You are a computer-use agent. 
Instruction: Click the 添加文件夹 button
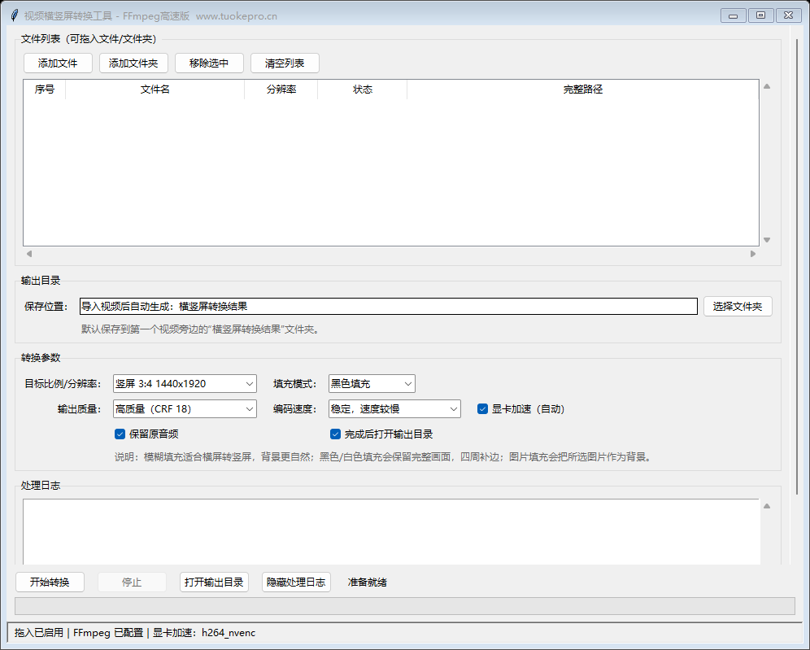pos(133,63)
